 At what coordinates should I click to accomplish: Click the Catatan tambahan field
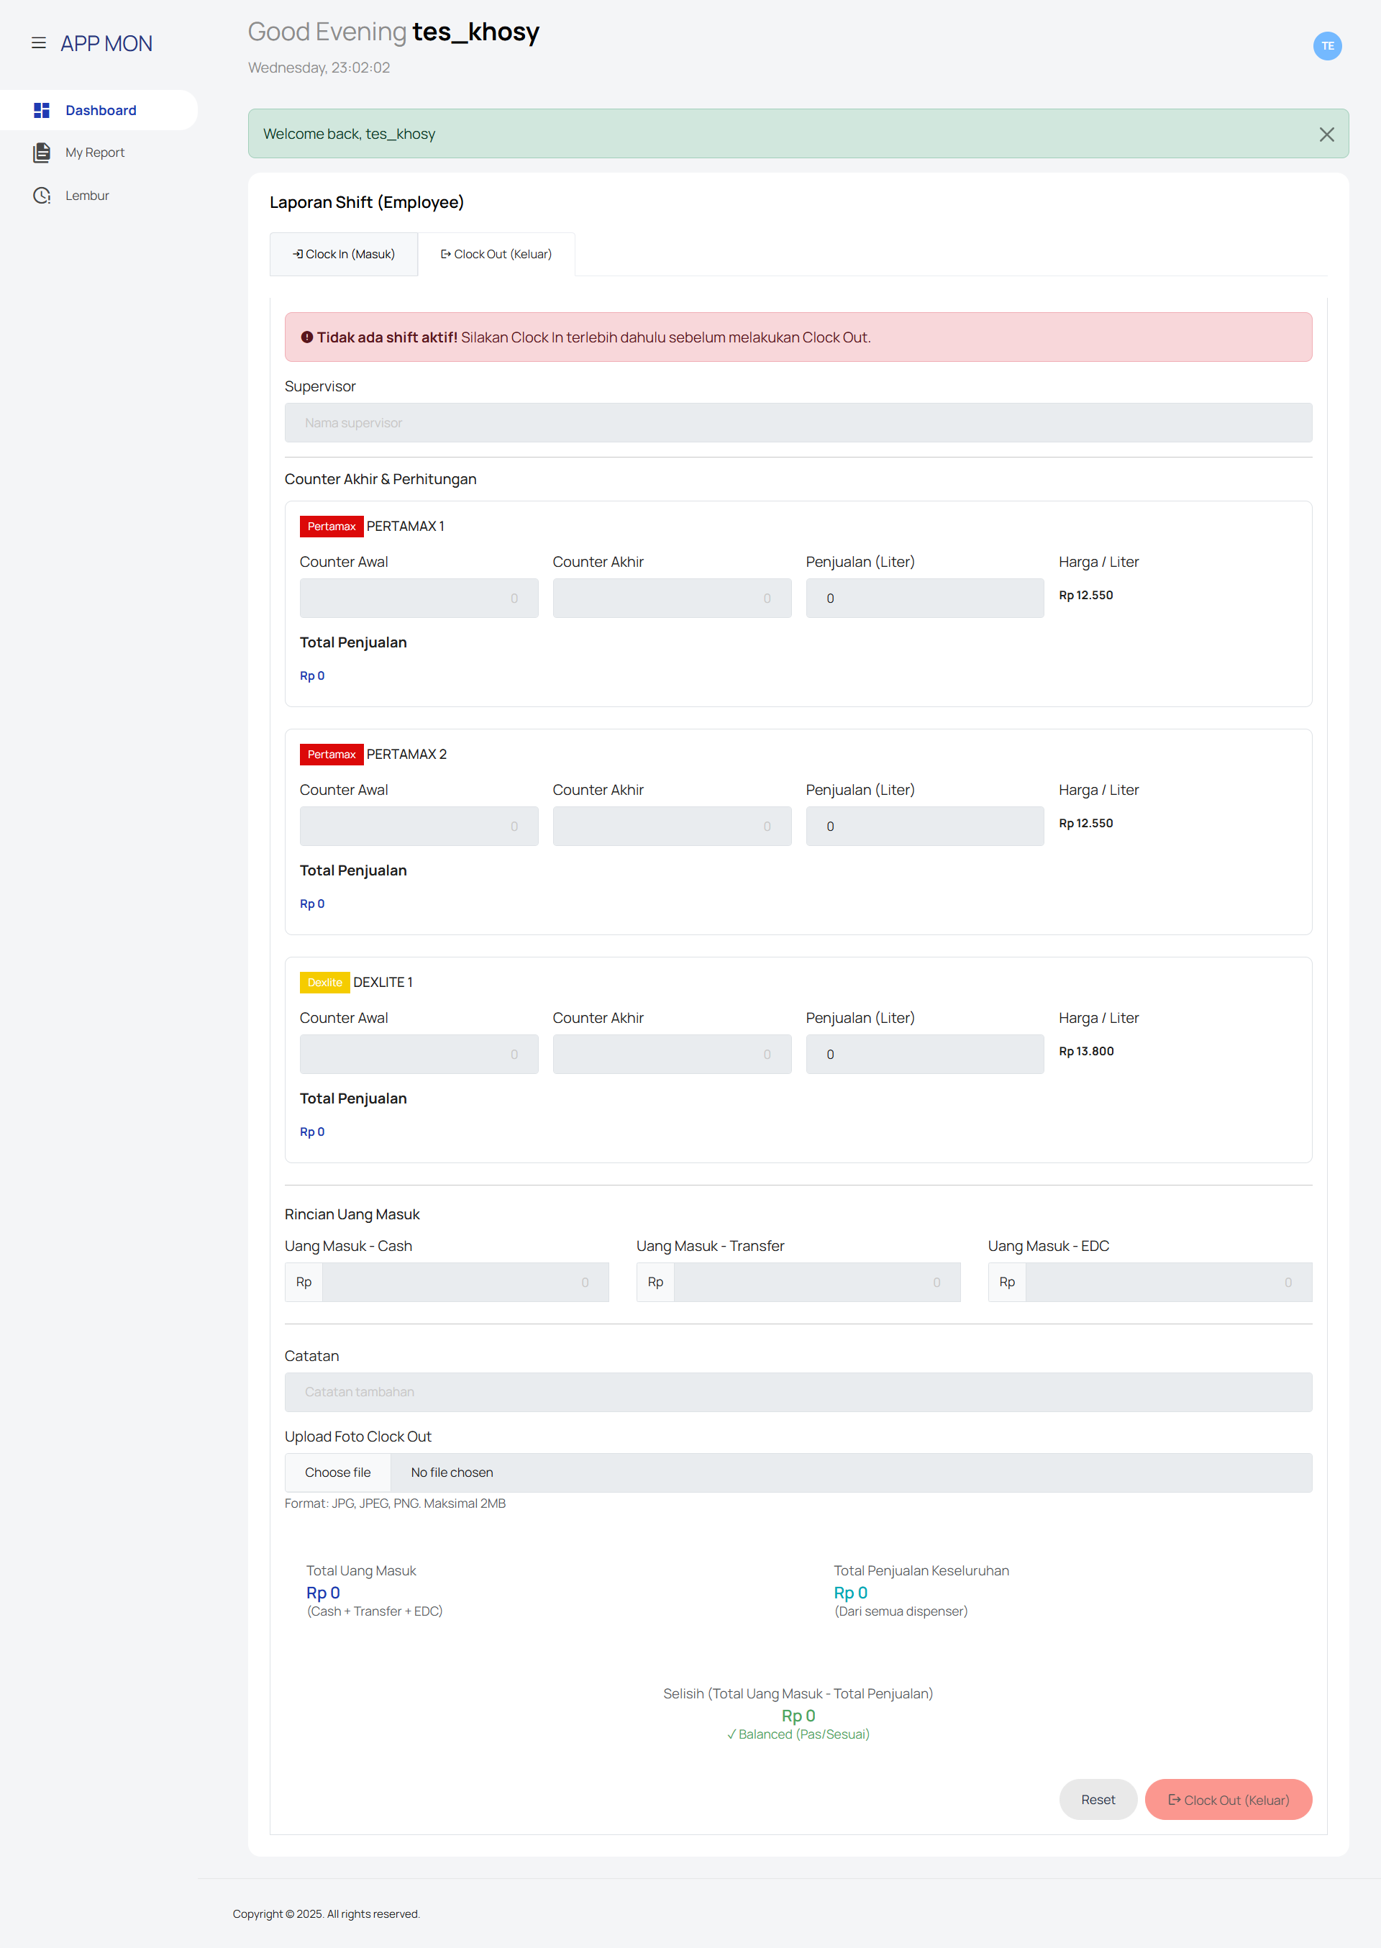point(798,1392)
